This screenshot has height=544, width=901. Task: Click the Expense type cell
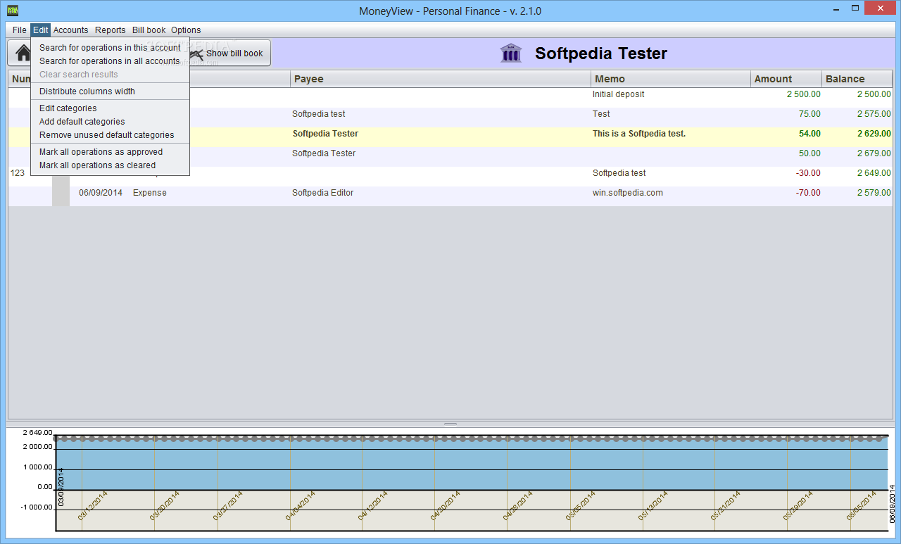pyautogui.click(x=150, y=193)
